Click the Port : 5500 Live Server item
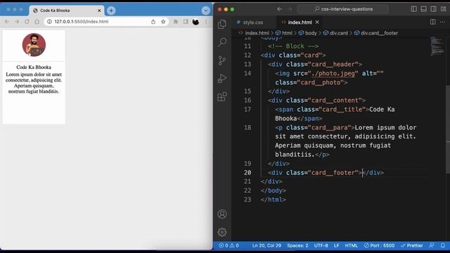The width and height of the screenshot is (450, 253). 379,245
